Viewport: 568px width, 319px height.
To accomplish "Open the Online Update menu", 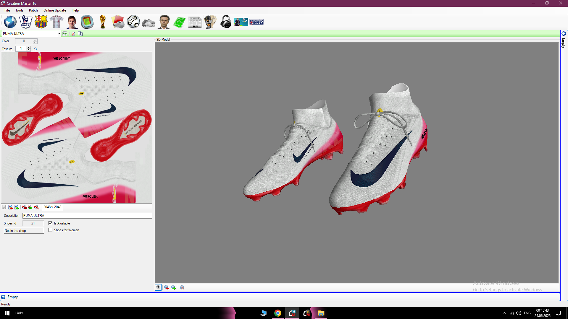I will tap(55, 10).
